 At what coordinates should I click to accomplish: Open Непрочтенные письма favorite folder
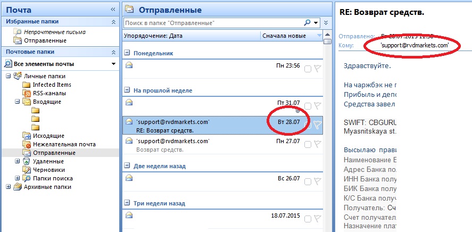point(54,32)
